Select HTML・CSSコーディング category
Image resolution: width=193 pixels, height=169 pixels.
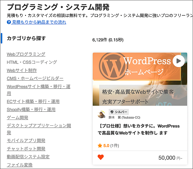click(x=32, y=62)
